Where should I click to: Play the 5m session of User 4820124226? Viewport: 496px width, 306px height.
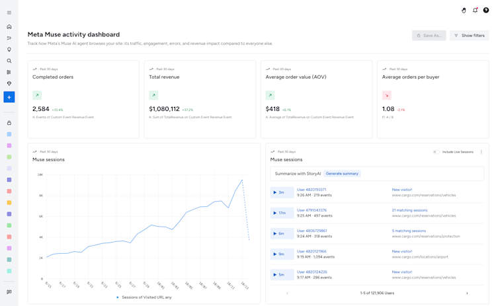coord(282,275)
